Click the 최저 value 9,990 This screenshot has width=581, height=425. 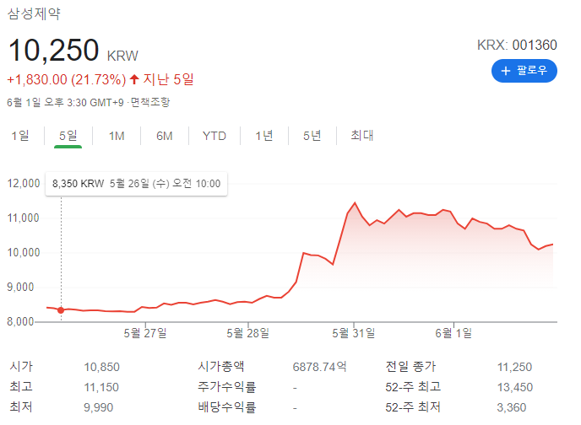pos(98,407)
